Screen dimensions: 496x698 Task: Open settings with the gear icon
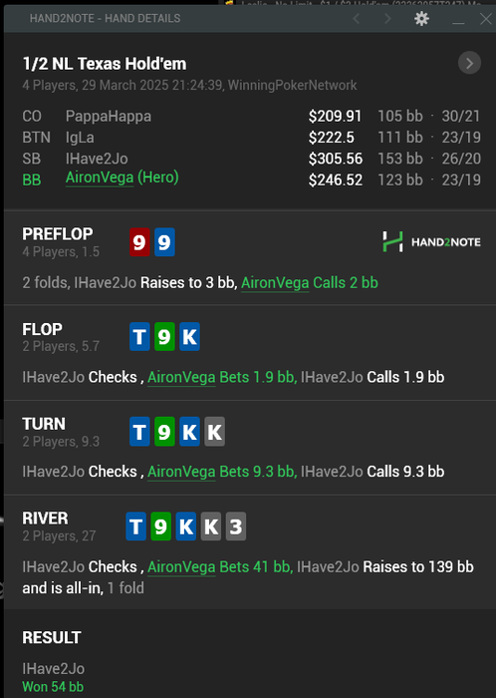pyautogui.click(x=421, y=18)
